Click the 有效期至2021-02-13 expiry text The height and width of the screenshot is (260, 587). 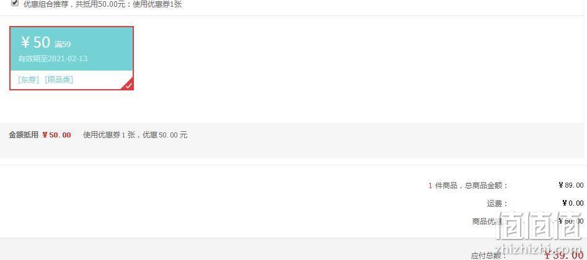point(53,59)
